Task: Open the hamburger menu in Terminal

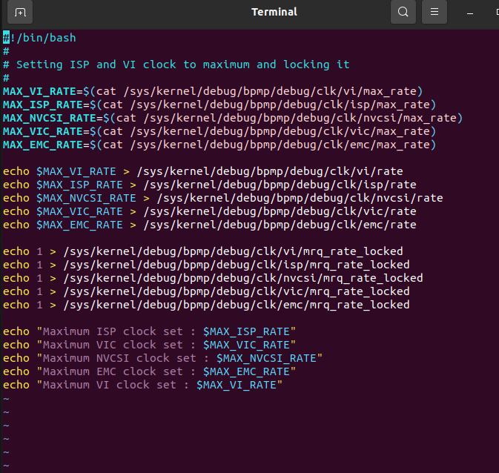Action: (x=434, y=12)
